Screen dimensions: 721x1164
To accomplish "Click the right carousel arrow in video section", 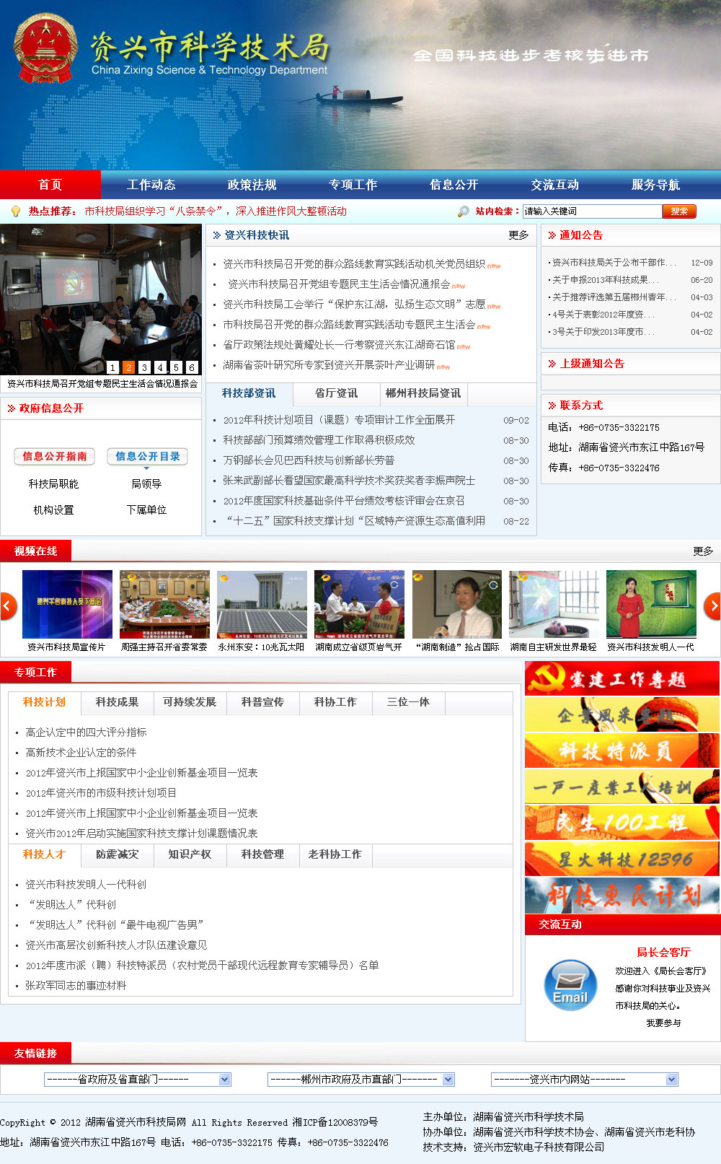I will [x=712, y=606].
